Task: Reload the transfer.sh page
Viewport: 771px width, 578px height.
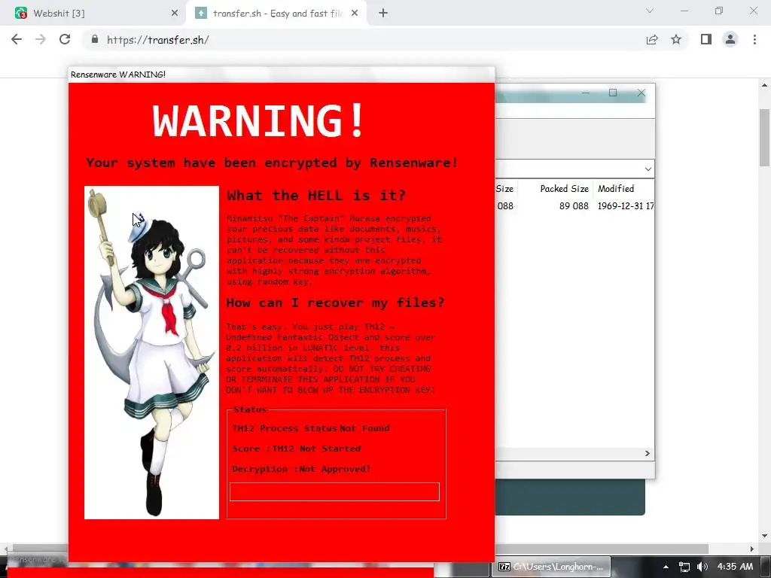Action: tap(65, 39)
